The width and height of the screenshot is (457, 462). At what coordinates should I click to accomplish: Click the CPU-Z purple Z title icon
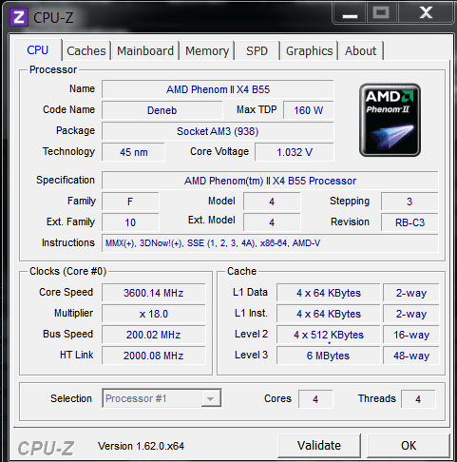(19, 17)
